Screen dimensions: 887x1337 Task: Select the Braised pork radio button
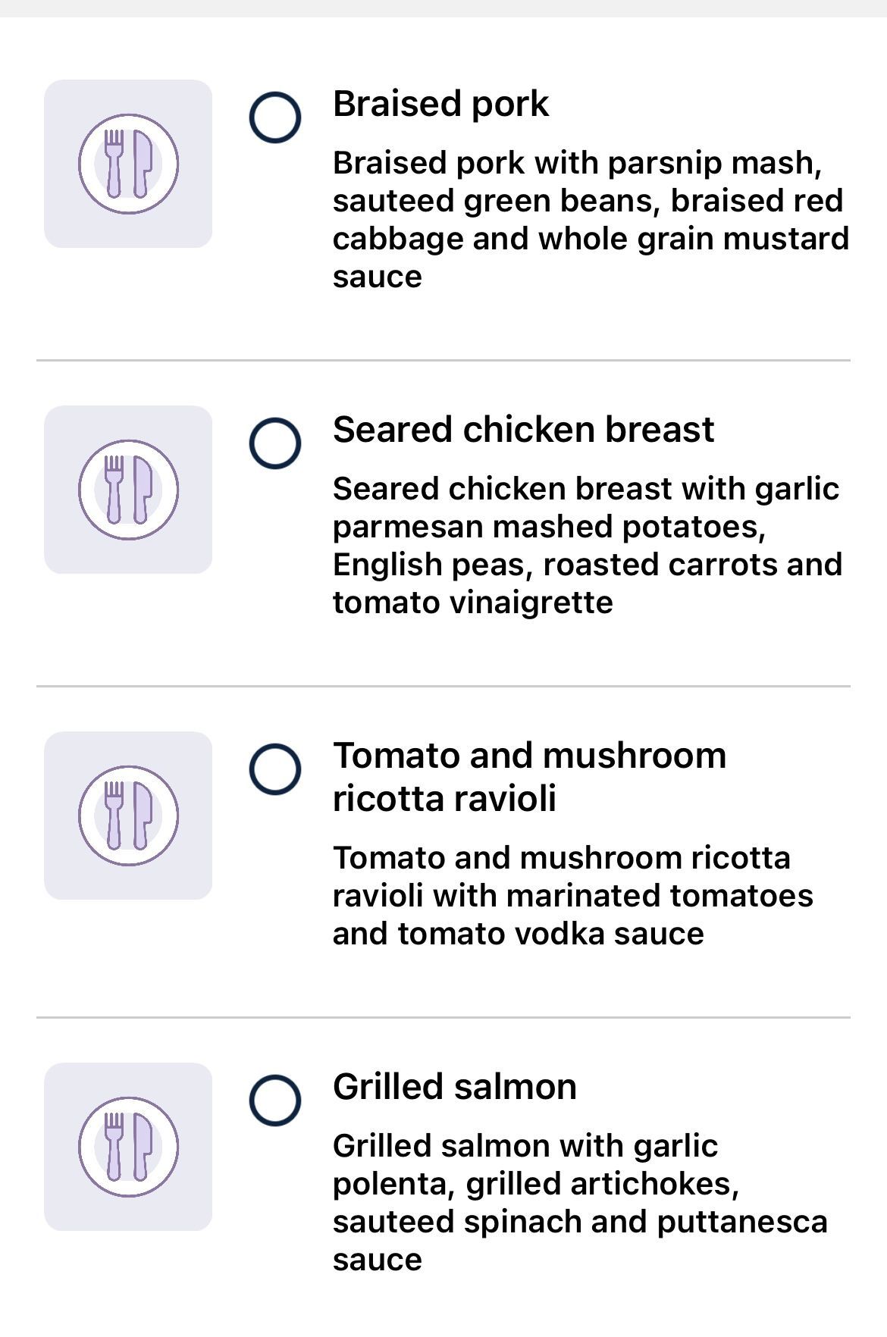(x=275, y=117)
